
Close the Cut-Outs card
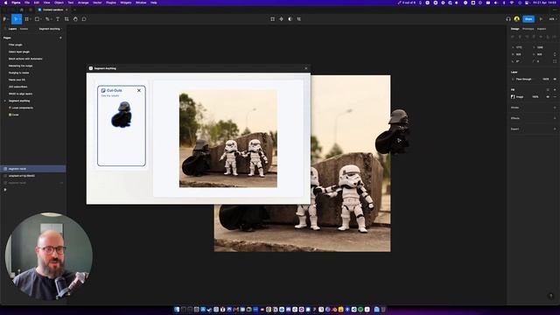139,90
